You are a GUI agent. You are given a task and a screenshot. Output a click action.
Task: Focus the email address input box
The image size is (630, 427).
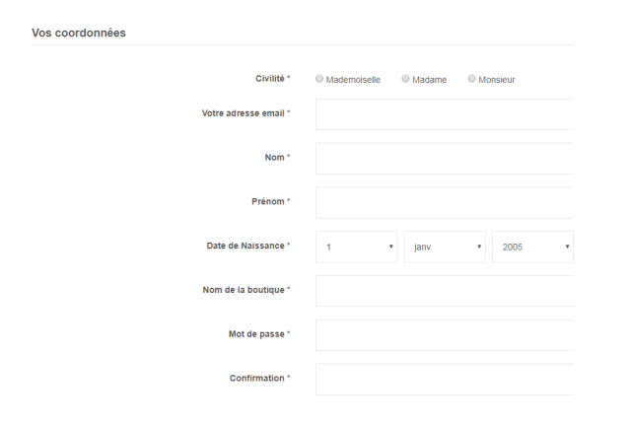(x=445, y=114)
